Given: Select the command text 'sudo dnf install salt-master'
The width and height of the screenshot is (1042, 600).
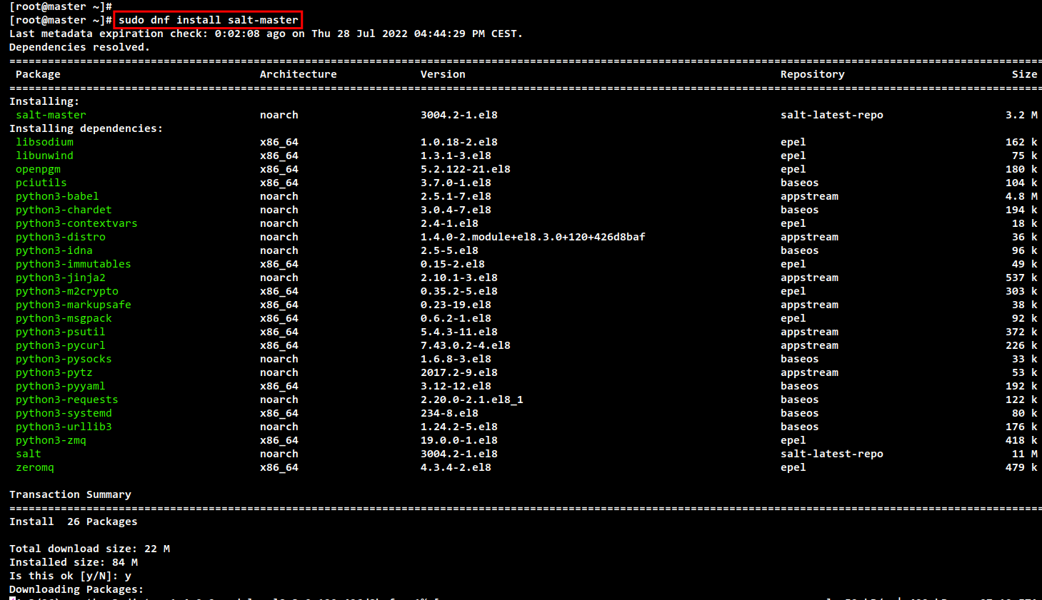Looking at the screenshot, I should click(x=209, y=20).
